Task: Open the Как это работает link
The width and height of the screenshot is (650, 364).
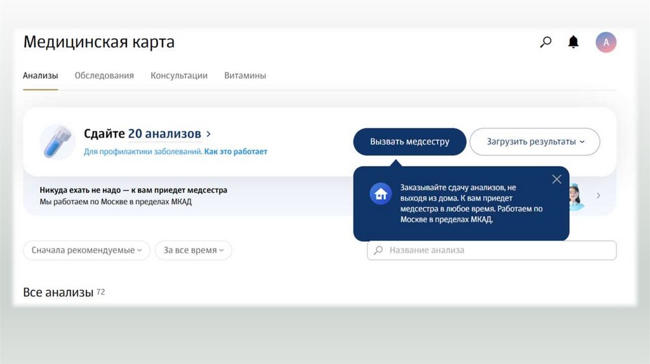Action: click(x=235, y=152)
